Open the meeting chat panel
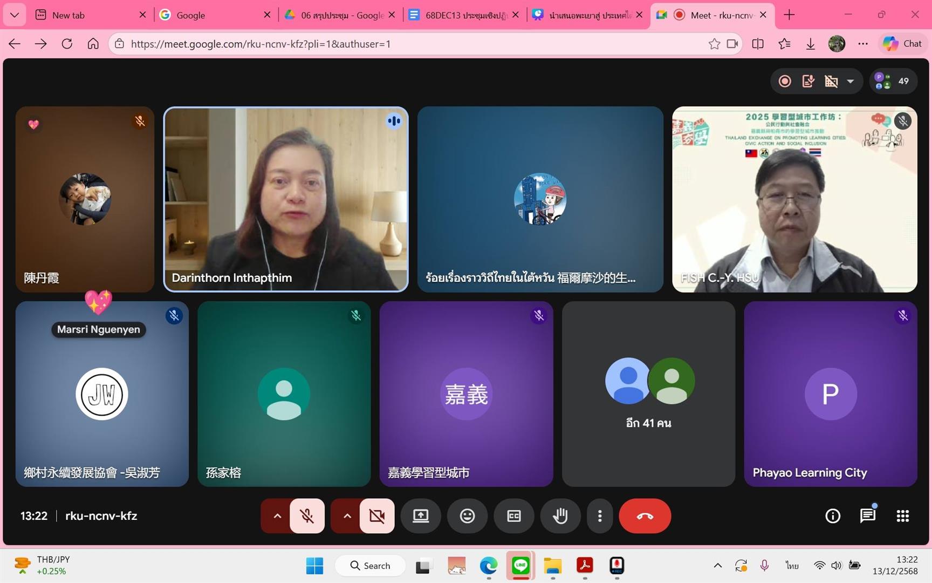This screenshot has width=932, height=583. click(x=867, y=516)
